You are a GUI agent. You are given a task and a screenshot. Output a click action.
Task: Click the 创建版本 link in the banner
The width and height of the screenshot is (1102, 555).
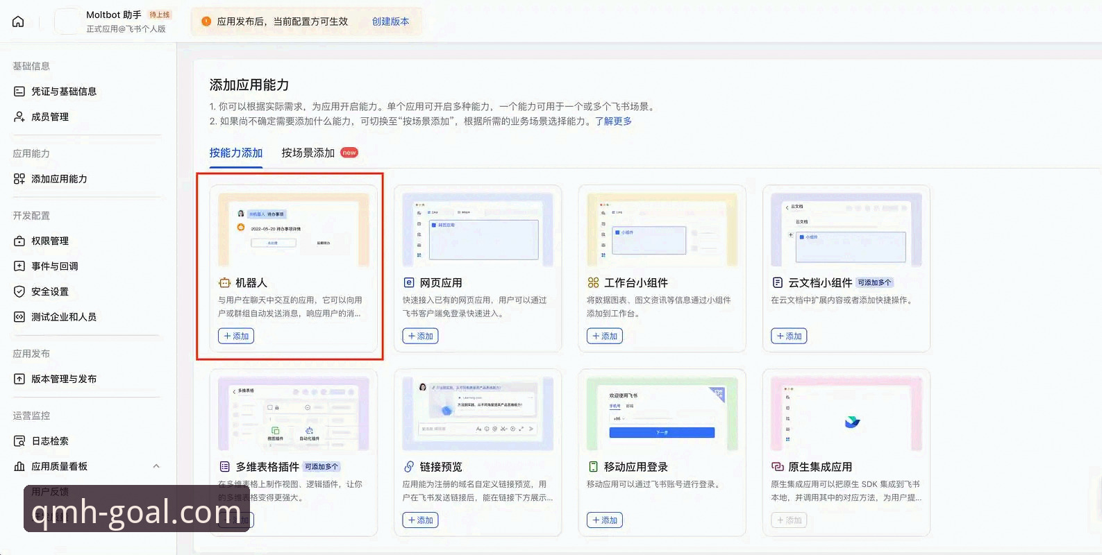tap(390, 22)
